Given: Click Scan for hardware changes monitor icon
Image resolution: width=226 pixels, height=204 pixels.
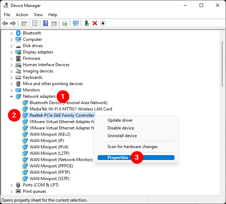Looking at the screenshot, I should [75, 23].
